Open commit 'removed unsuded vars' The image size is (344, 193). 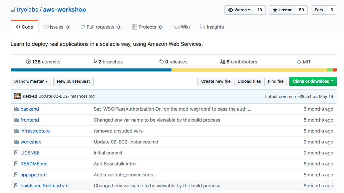tap(118, 131)
